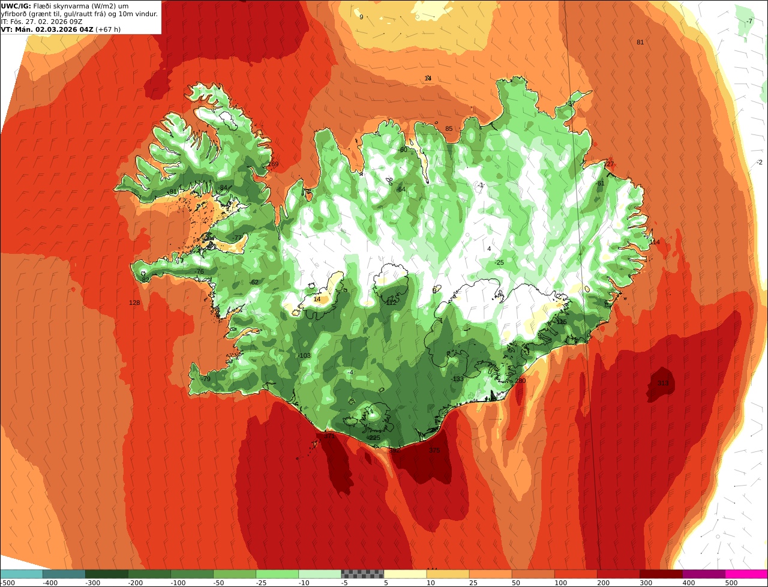
Task: Select the light green -25 to -10 swatch
Action: tap(277, 574)
